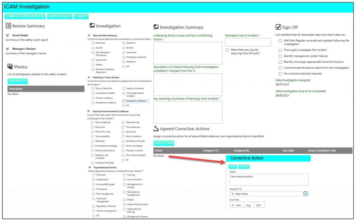Click the Photos section icon

[x=10, y=67]
